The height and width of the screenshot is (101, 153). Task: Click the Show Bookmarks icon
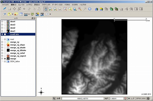point(42,14)
